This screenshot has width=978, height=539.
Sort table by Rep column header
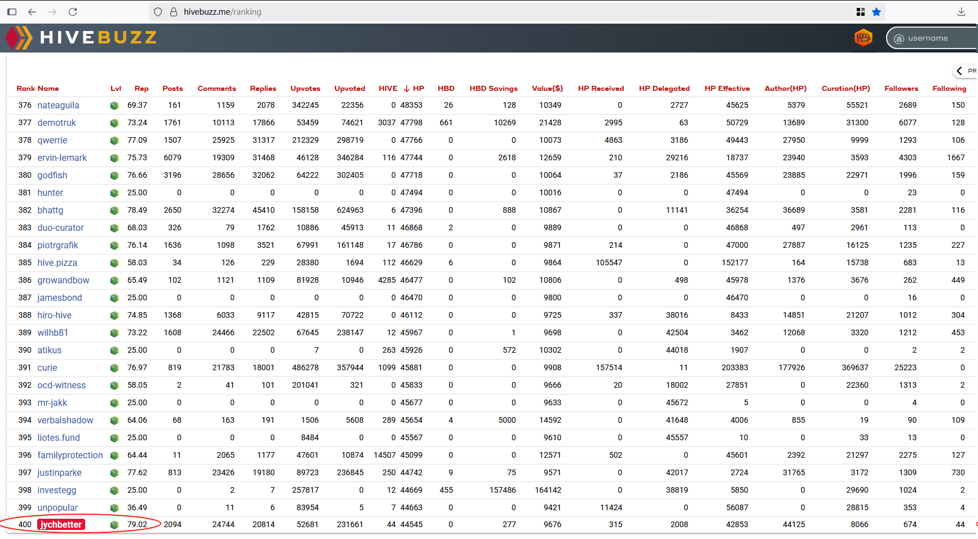coord(142,89)
